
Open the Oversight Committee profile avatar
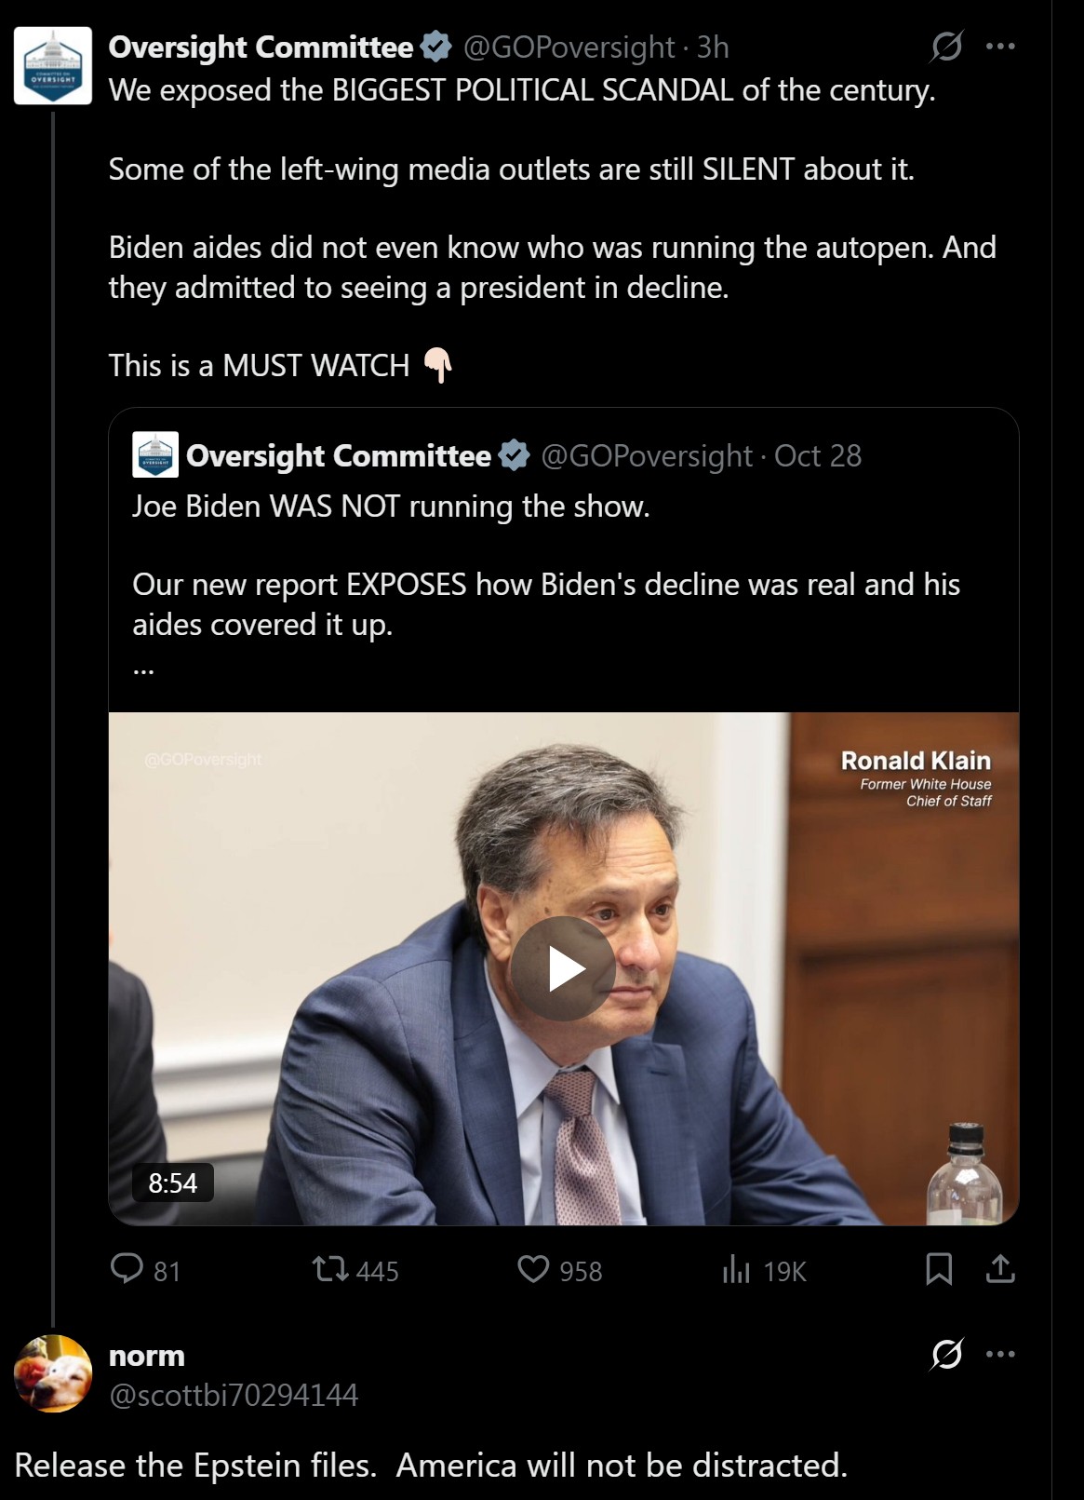click(x=53, y=65)
